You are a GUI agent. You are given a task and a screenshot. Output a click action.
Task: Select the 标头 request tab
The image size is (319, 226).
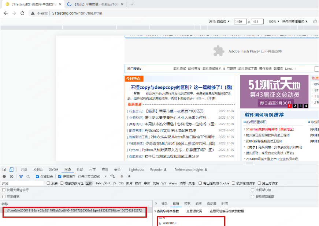(x=164, y=204)
